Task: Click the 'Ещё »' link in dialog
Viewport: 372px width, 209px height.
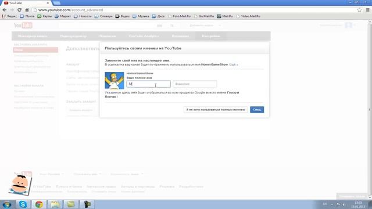Action: (234, 64)
